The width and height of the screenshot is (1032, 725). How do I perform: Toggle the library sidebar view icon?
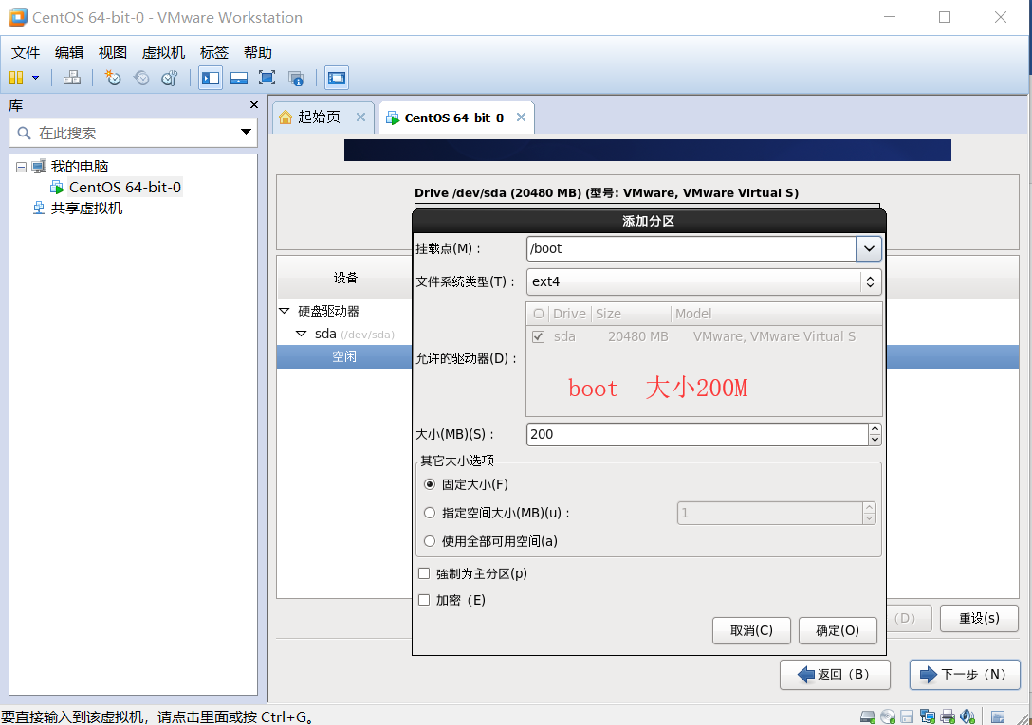tap(211, 79)
